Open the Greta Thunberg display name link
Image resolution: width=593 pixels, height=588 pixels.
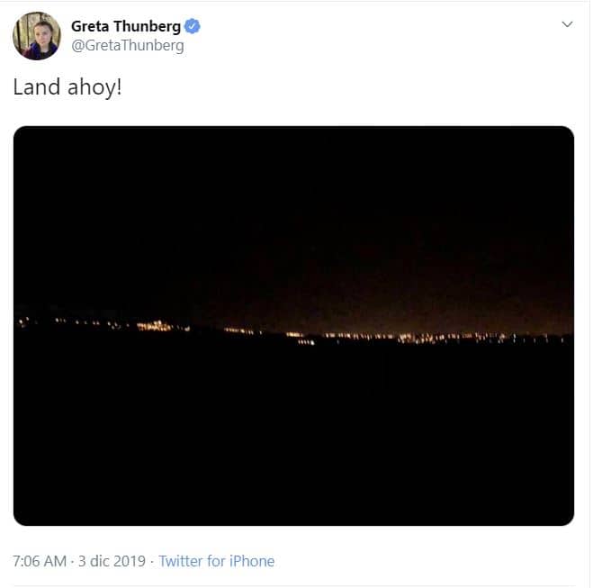pos(125,26)
